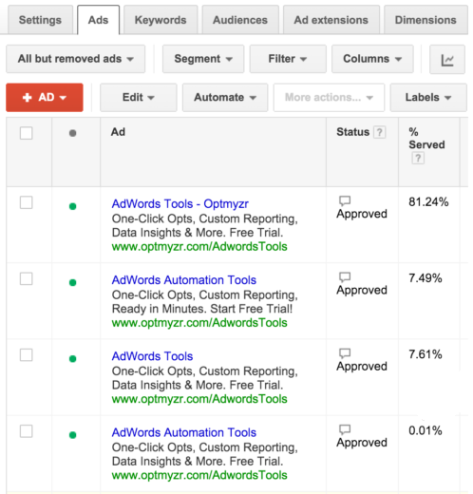Sort by the Status column header
The image size is (473, 494).
tap(352, 132)
